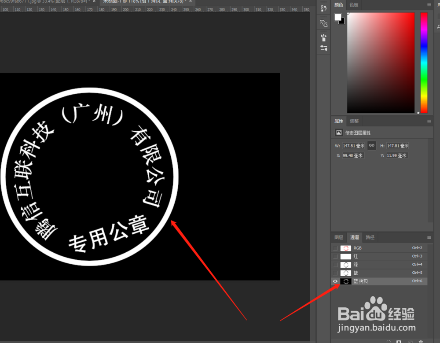The width and height of the screenshot is (440, 343).
Task: Click the Y position field 11.99 毫米
Action: (397, 155)
